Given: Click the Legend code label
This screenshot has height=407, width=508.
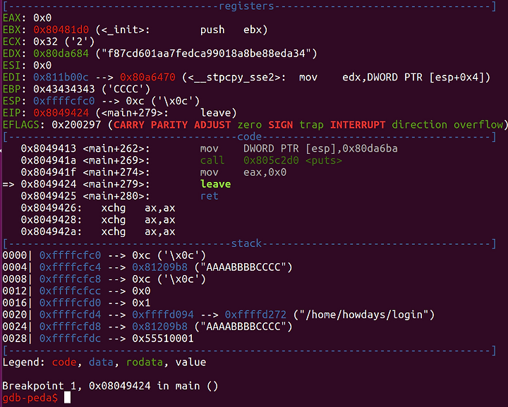Looking at the screenshot, I should pos(64,362).
